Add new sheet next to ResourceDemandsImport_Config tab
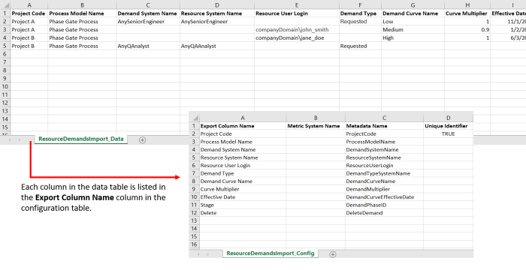Screen dimensions: 526x270 332,254
